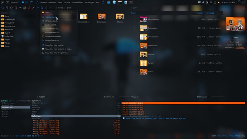The height and width of the screenshot is (139, 247).
Task: Click 'home' in the breadcrumb path
Action: 60,8
